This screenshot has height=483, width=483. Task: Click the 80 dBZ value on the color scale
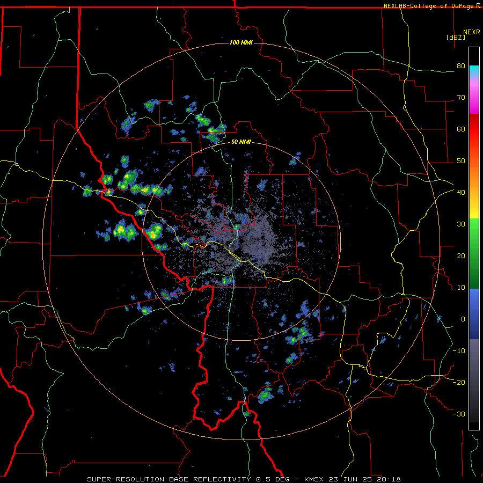click(x=461, y=66)
